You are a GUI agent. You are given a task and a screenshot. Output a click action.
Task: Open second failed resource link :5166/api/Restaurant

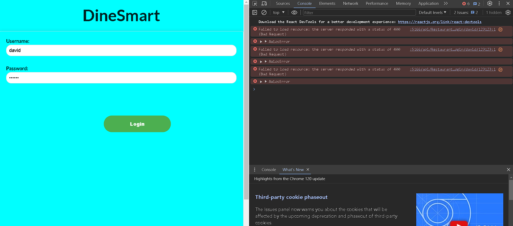(453, 49)
